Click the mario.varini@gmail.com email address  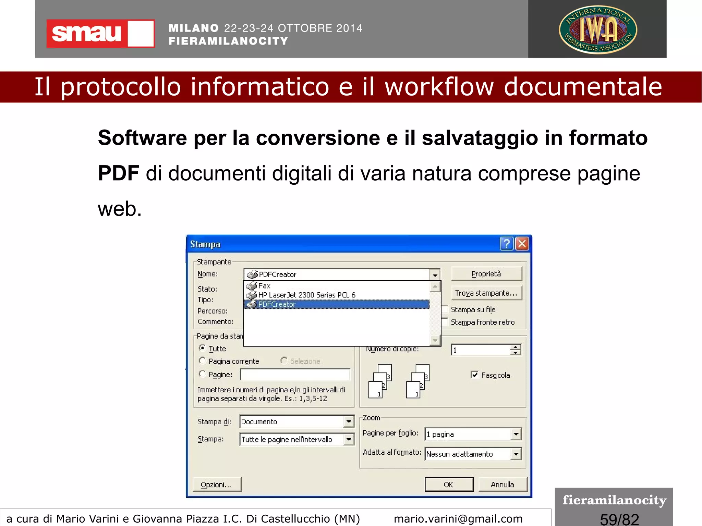pos(458,519)
